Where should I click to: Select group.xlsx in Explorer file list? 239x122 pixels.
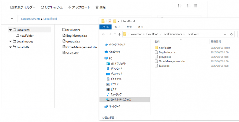click(x=163, y=57)
